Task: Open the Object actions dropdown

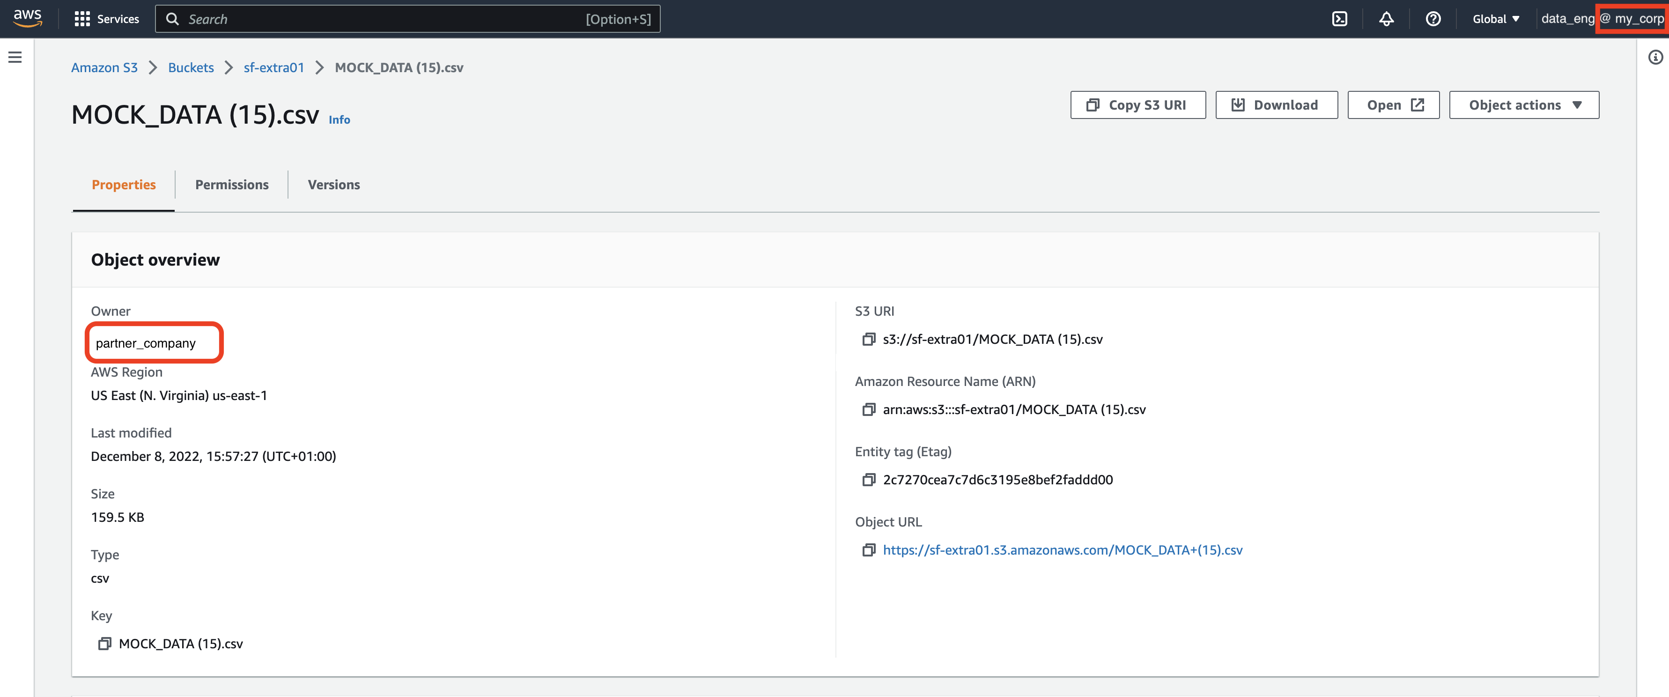Action: coord(1523,104)
